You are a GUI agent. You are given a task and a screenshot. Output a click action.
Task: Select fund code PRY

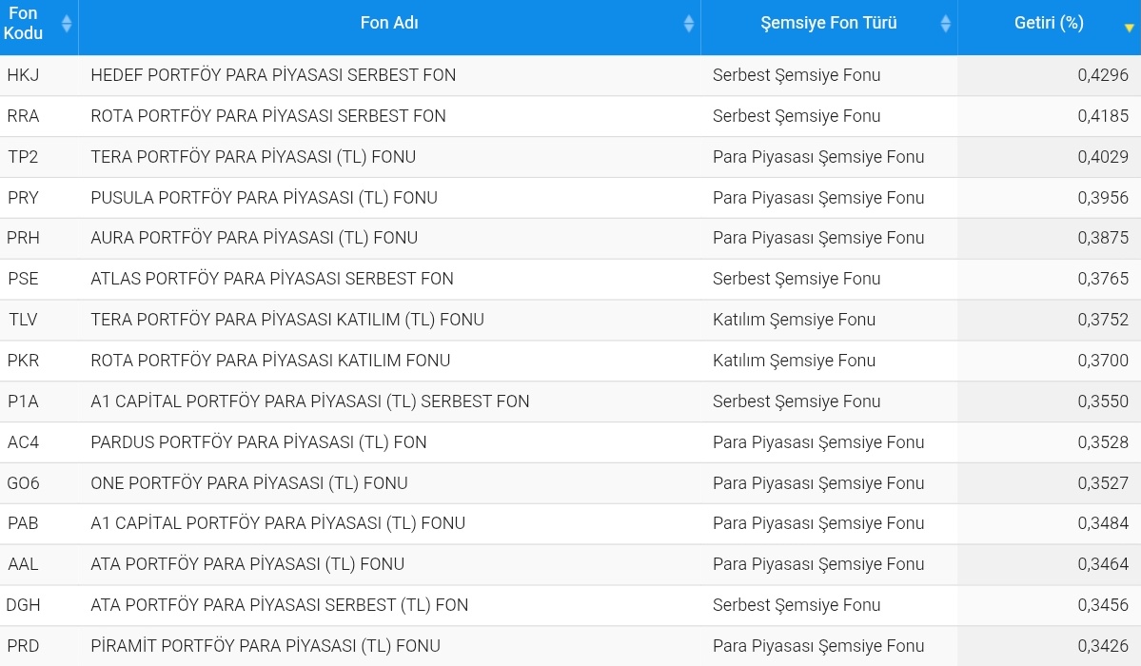coord(23,197)
